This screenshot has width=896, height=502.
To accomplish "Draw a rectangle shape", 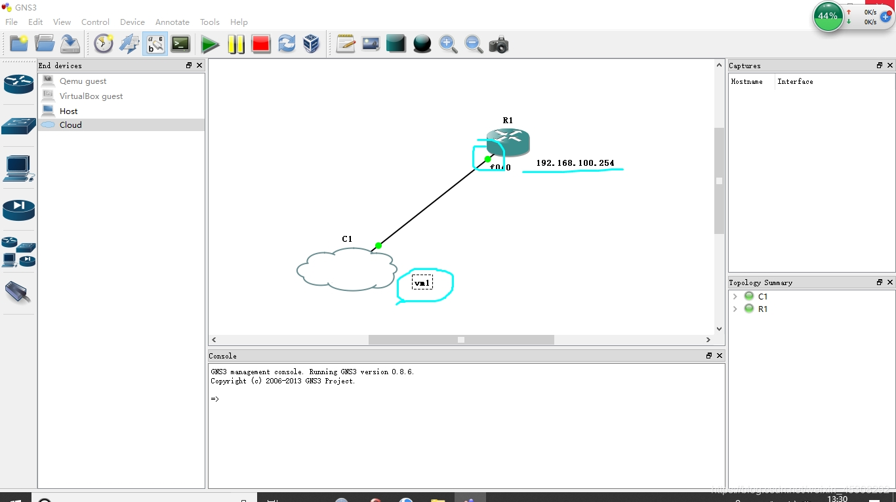I will (x=396, y=44).
